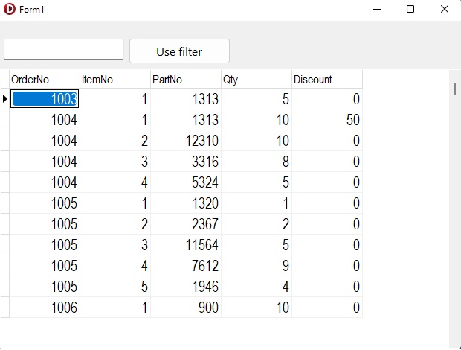Viewport: 461px width, 350px height.
Task: Click the vertical scrollbar thumb
Action: click(x=454, y=89)
